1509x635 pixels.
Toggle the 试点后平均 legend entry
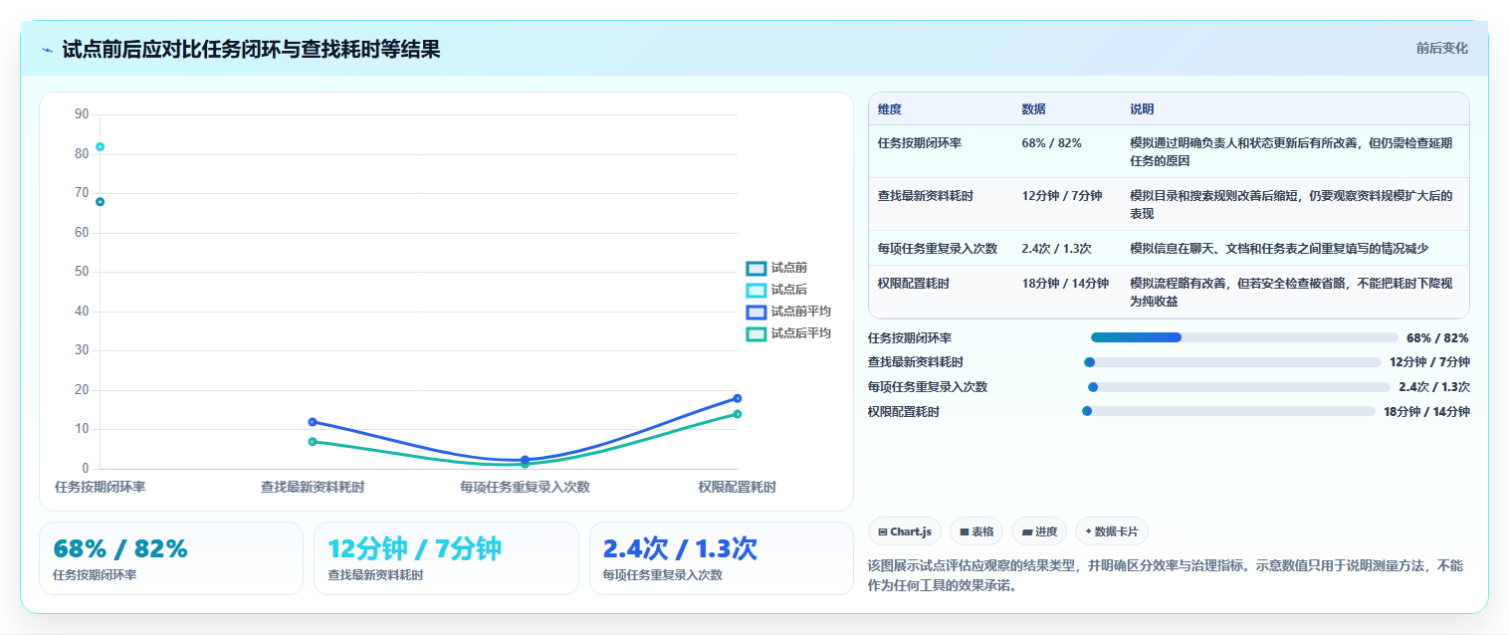coord(789,333)
